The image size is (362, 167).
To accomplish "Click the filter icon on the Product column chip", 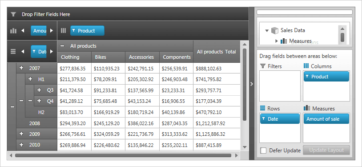I will pos(74,31).
